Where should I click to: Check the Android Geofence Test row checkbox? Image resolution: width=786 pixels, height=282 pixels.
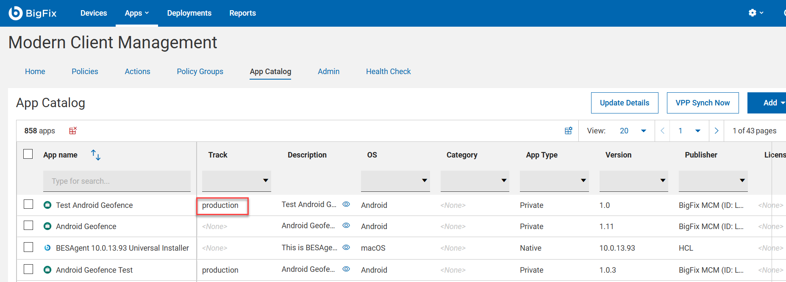point(28,269)
